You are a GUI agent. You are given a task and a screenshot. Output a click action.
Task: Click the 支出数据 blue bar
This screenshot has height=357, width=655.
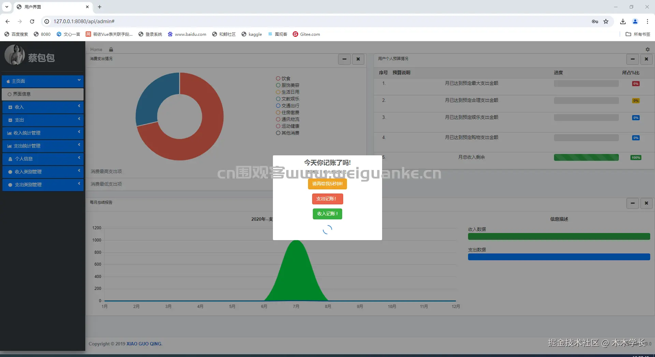559,257
